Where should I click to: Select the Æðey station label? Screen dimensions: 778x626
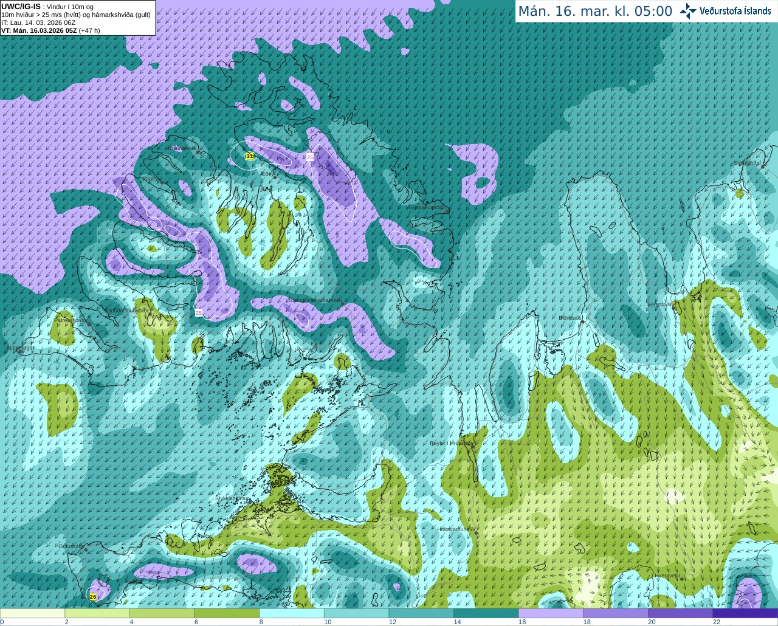tap(266, 174)
